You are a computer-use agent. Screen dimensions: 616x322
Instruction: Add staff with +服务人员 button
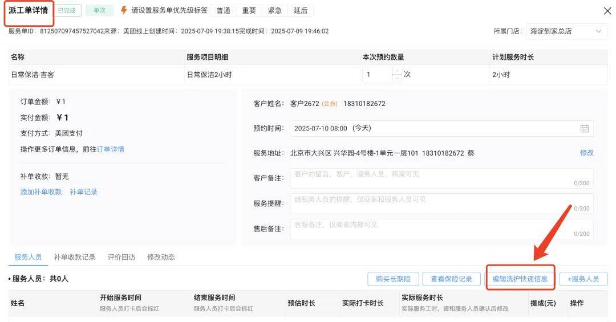point(583,279)
